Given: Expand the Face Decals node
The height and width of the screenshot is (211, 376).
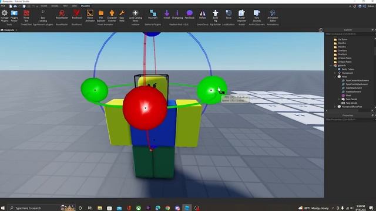Looking at the screenshot, I should 339,99.
